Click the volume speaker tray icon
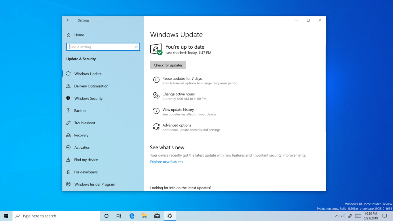Image resolution: width=393 pixels, height=221 pixels. [343, 216]
